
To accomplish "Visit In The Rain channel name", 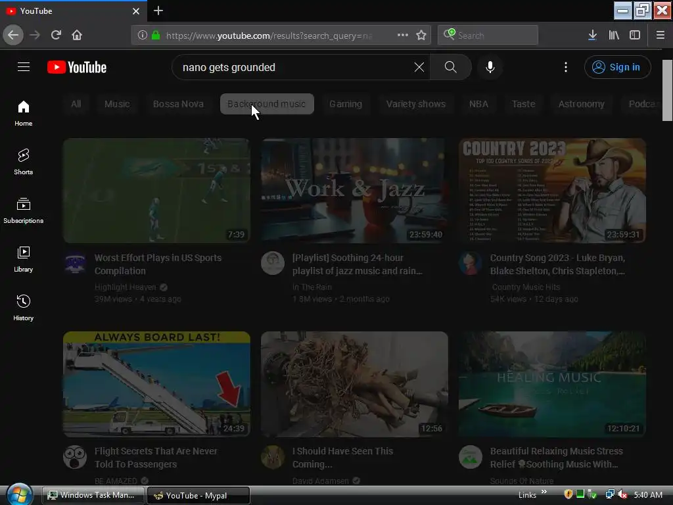I will point(312,287).
